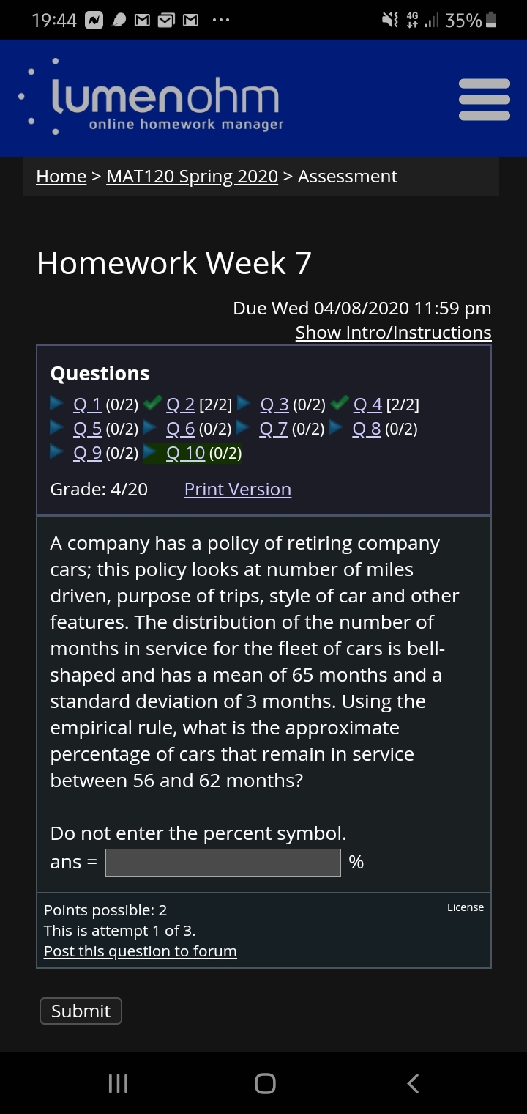
Task: Open the Print Version link
Action: 237,490
